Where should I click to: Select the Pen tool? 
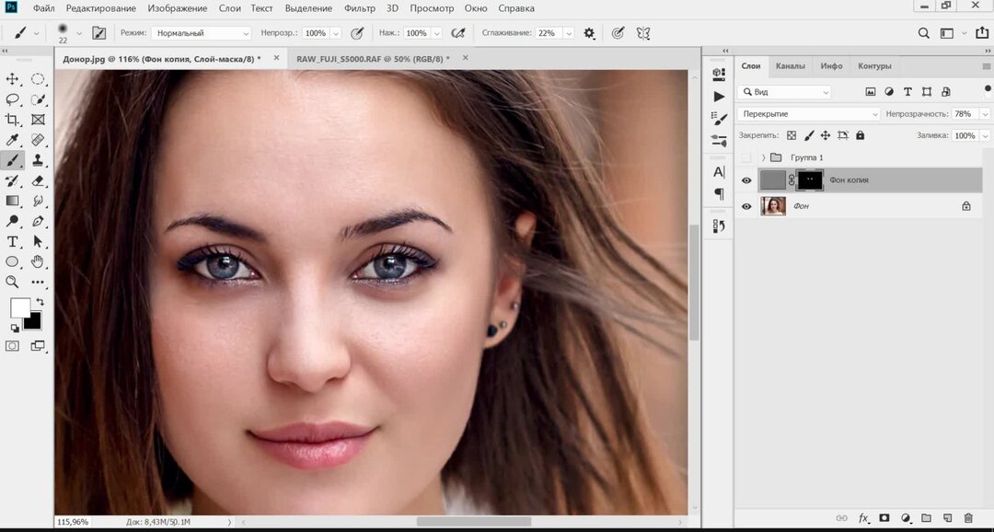click(x=38, y=221)
